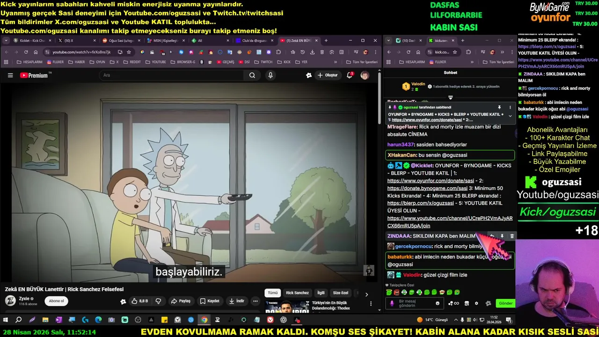599x337 pixels.
Task: Open Chrome from the taskbar
Action: 204,320
